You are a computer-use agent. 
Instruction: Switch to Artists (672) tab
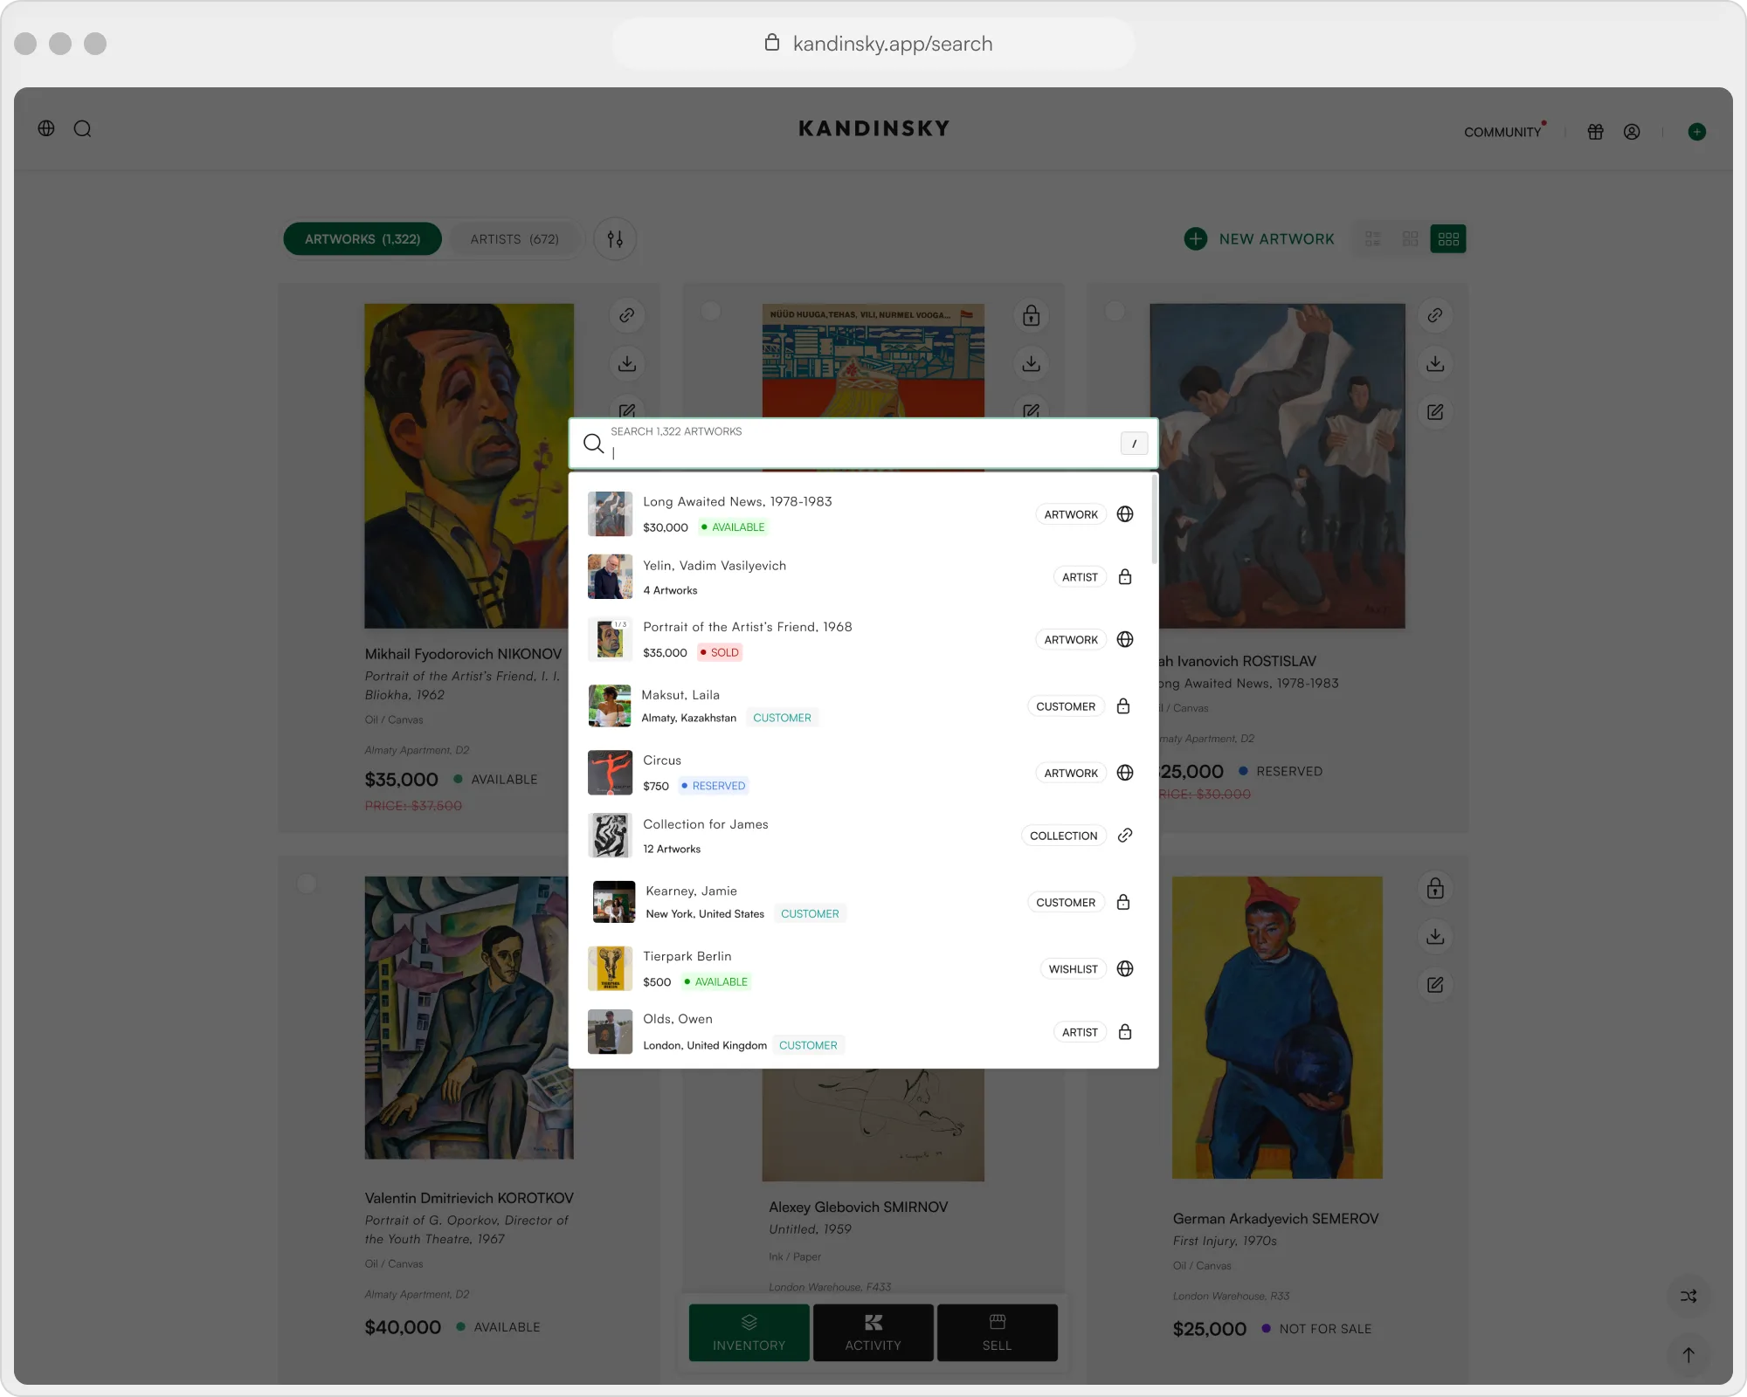514,239
